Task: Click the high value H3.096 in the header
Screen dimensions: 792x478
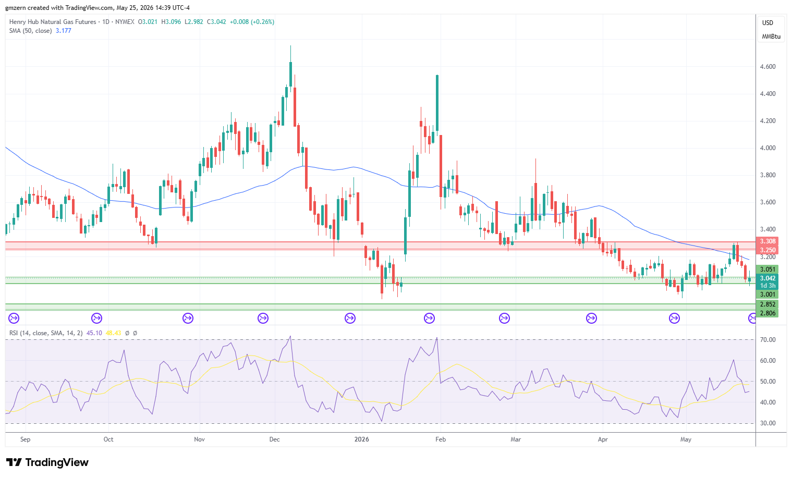Action: click(171, 22)
